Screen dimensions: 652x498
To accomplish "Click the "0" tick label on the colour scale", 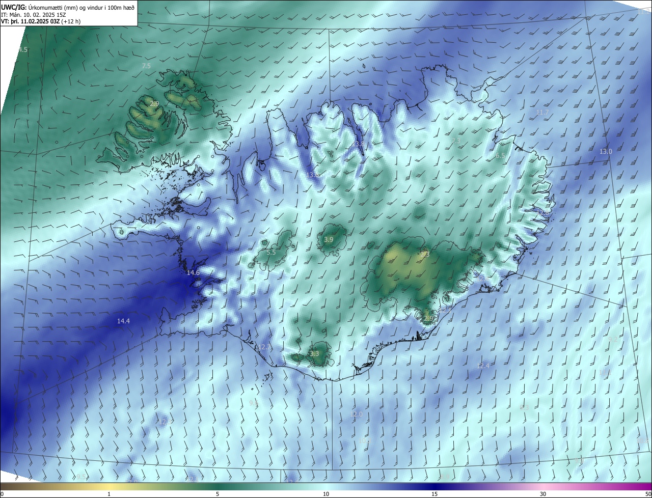I will click(2, 494).
